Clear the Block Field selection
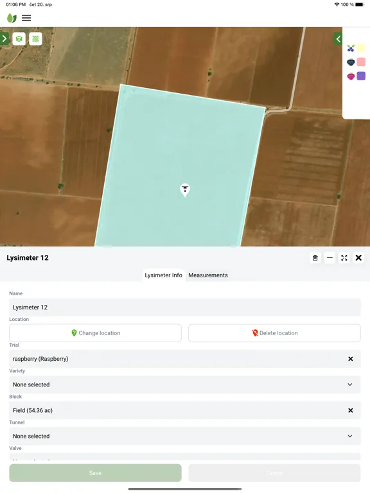This screenshot has height=493, width=370. pos(351,410)
